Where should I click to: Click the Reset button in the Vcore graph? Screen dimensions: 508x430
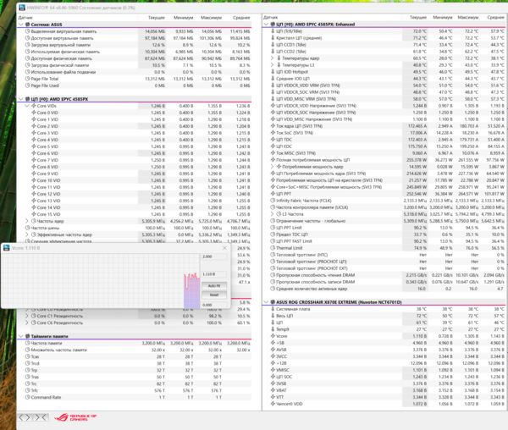click(x=214, y=295)
